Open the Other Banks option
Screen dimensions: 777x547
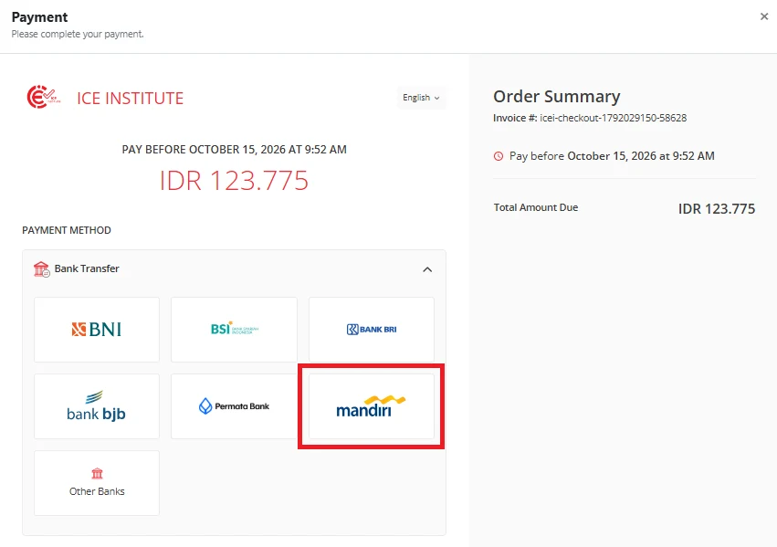(x=97, y=483)
